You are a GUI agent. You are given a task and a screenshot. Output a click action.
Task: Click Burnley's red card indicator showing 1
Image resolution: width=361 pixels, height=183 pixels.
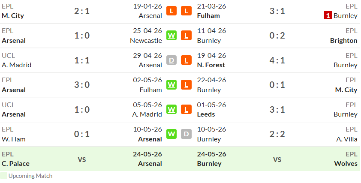328,16
